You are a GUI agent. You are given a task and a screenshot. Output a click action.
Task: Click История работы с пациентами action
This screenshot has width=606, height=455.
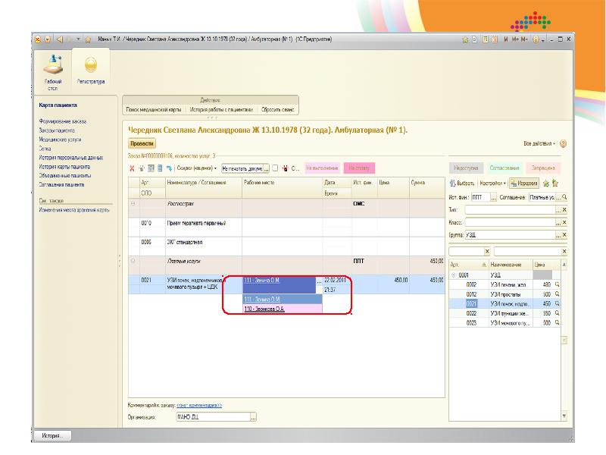[221, 109]
